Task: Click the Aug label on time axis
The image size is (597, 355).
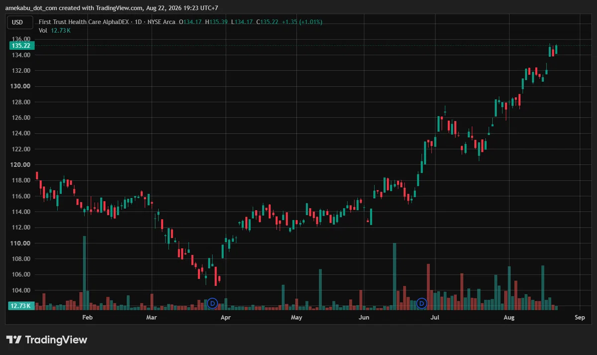Action: [x=508, y=317]
